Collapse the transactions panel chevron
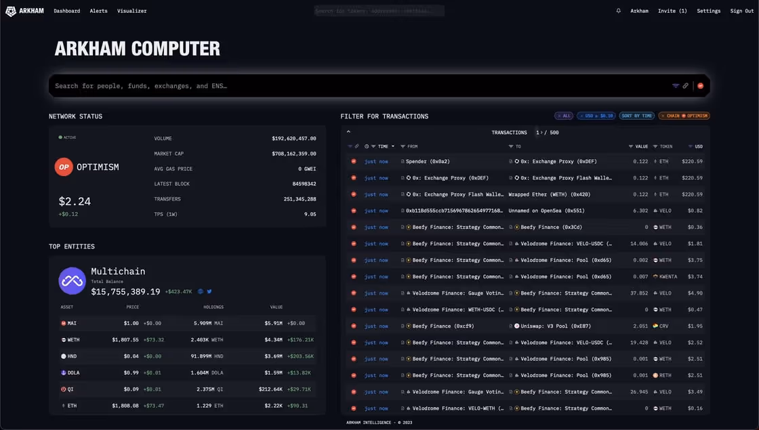 [348, 131]
